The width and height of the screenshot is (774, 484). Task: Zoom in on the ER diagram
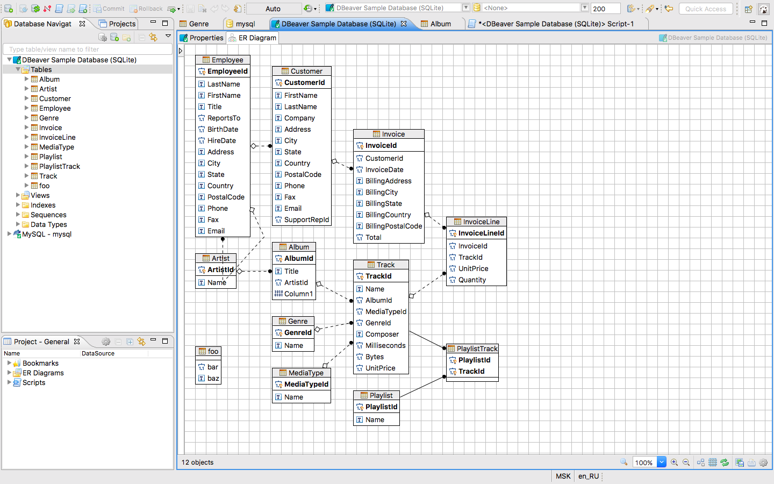(675, 462)
